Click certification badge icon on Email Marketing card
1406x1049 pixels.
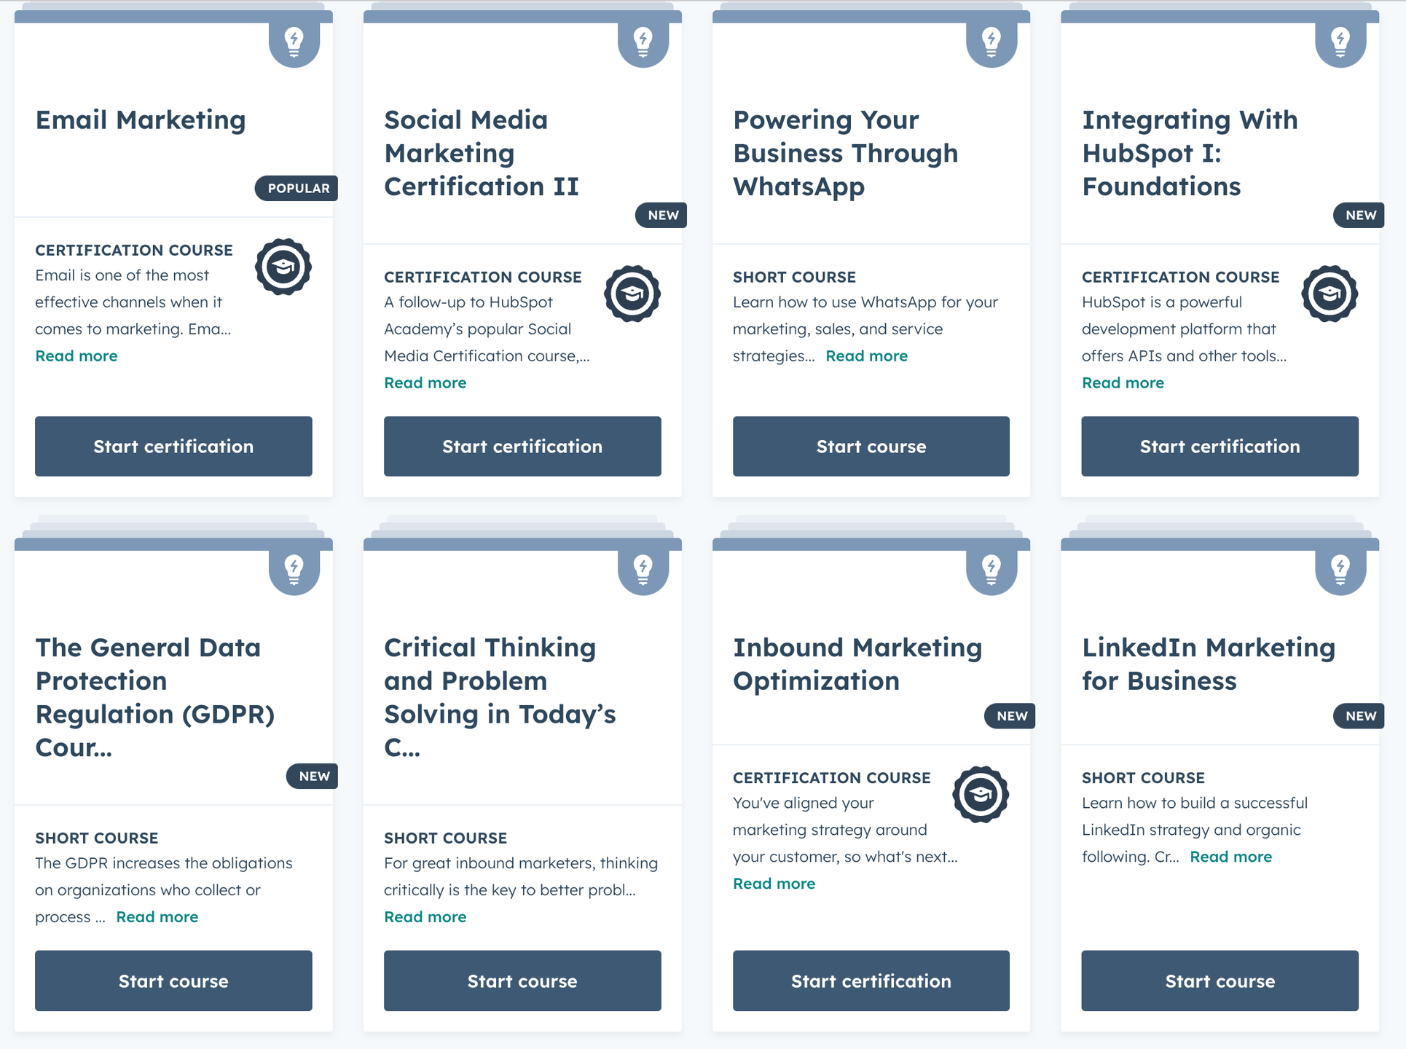pos(283,267)
